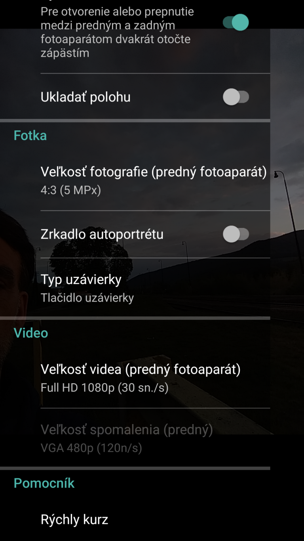Click the Full HD 1080p (30 sn./s) value

104,388
